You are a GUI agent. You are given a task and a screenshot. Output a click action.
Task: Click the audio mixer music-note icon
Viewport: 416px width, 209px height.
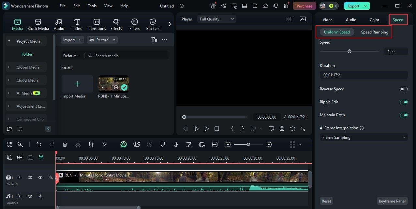(189, 144)
